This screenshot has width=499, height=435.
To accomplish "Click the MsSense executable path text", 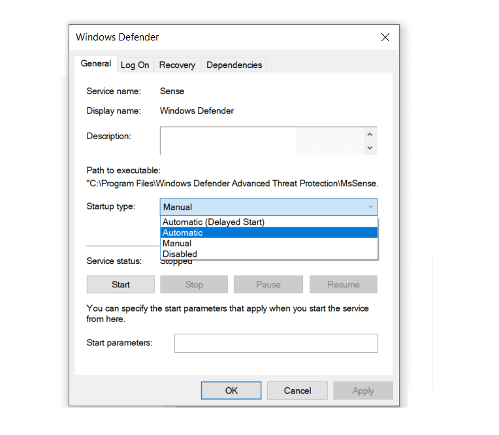I will [233, 184].
